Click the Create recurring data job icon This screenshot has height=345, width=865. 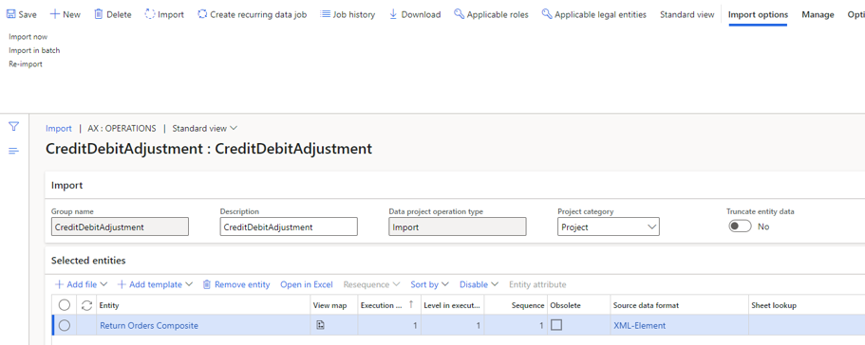(x=202, y=15)
